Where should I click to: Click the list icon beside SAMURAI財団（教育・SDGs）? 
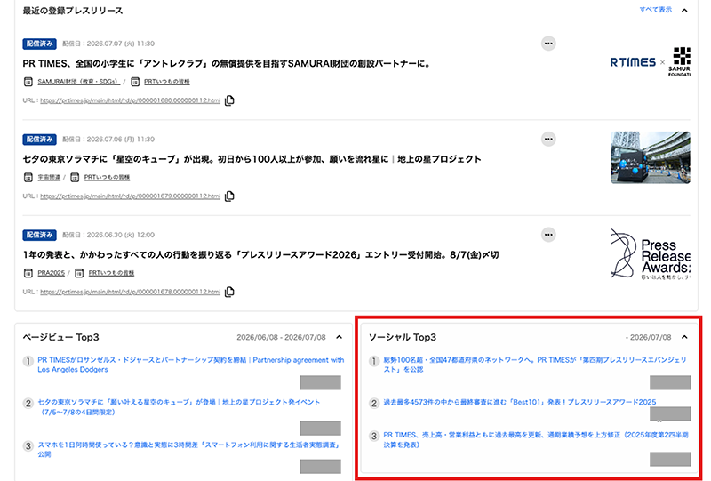[28, 82]
